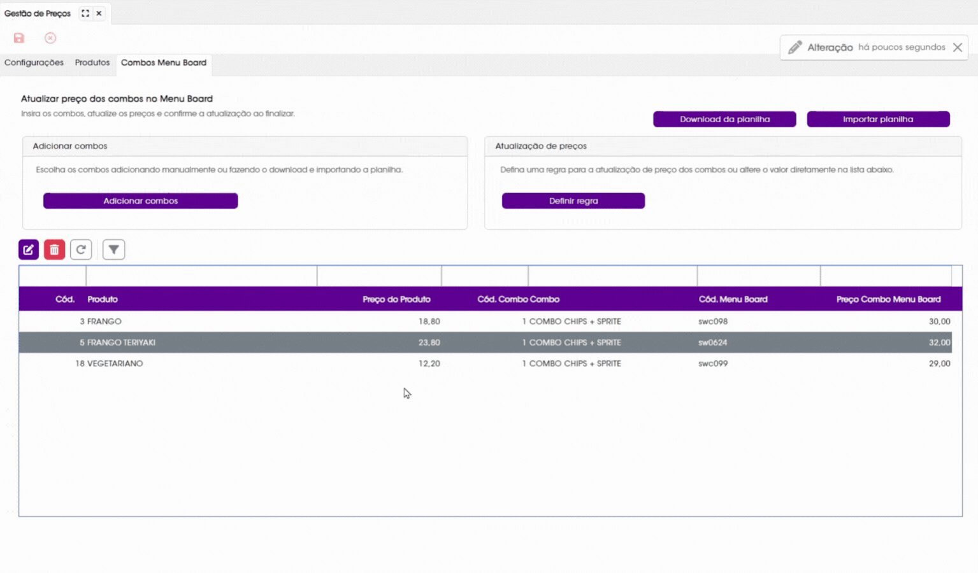The image size is (978, 573).
Task: Click the 32,00 combo price cell
Action: click(939, 343)
